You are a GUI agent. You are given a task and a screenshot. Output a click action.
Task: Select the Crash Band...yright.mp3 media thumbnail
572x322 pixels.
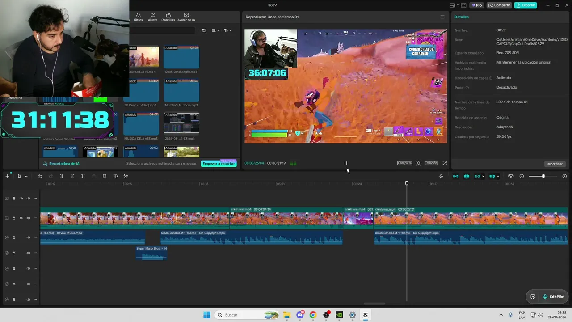[181, 57]
